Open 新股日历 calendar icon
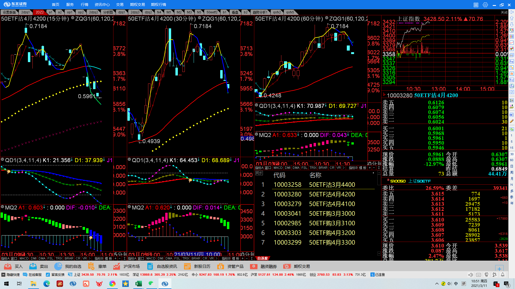Viewport: 515px width, 289px height. 187,266
